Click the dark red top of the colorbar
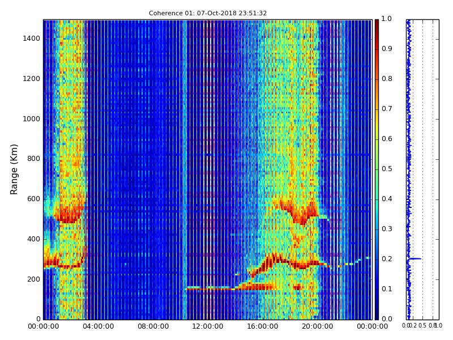Screen dimensions: 453x340 (x=377, y=23)
